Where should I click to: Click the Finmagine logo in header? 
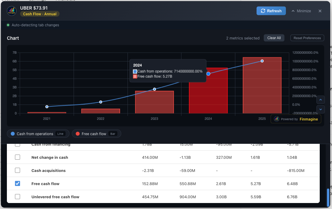(x=12, y=11)
